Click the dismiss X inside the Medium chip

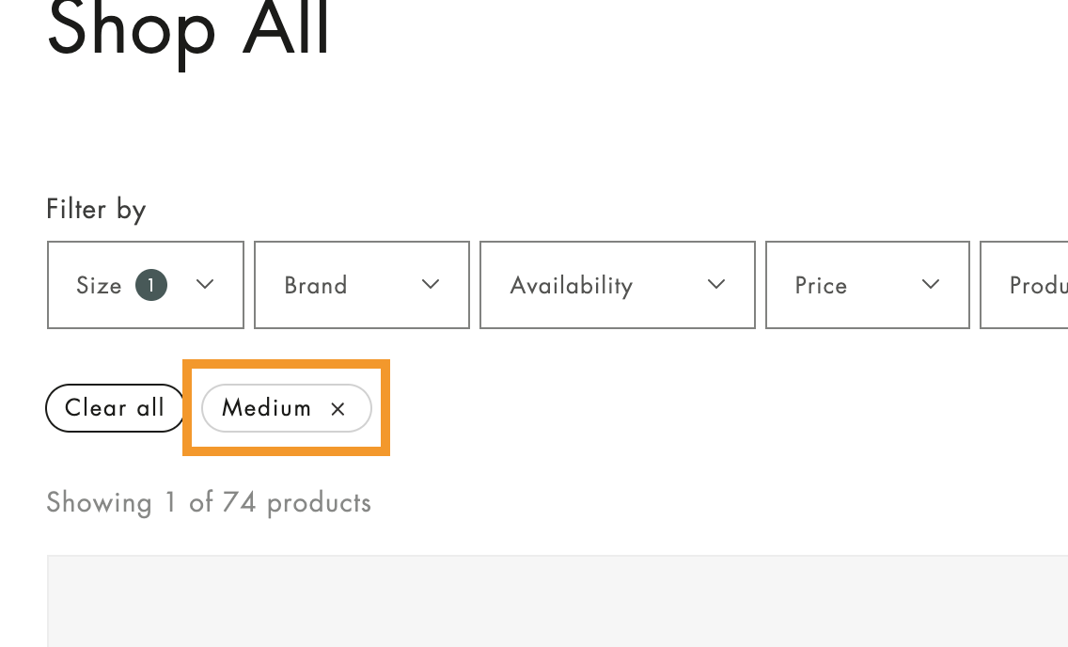point(338,408)
